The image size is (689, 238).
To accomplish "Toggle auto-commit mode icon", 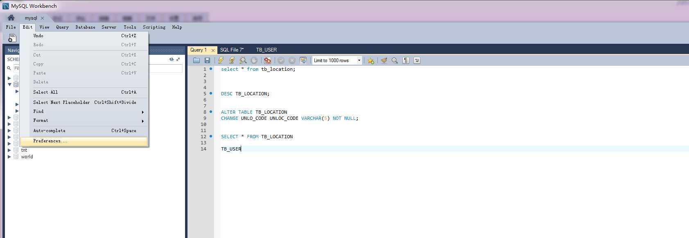I will pos(303,61).
